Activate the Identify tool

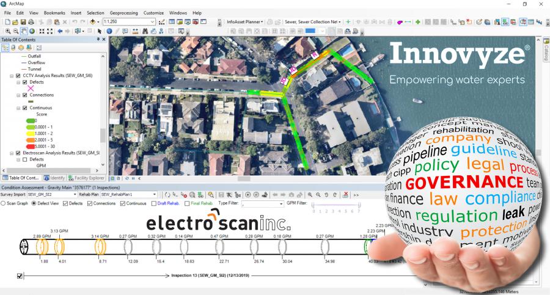(109, 31)
